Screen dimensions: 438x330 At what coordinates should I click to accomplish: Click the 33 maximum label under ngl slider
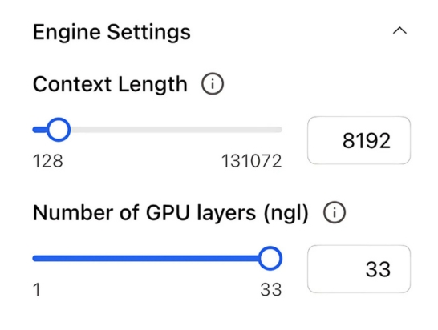270,290
